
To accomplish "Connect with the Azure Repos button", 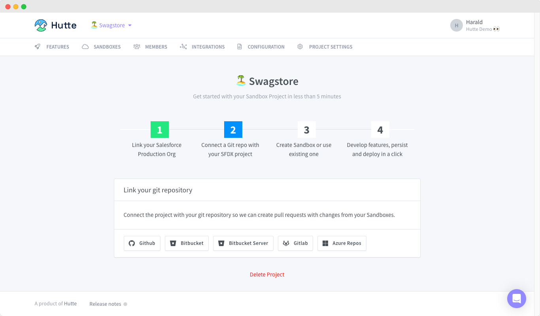I will pos(342,243).
